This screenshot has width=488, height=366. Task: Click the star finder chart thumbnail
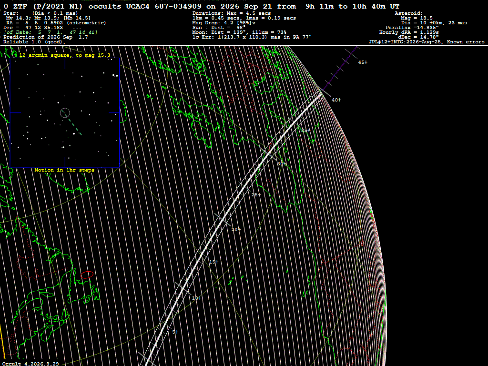point(65,112)
